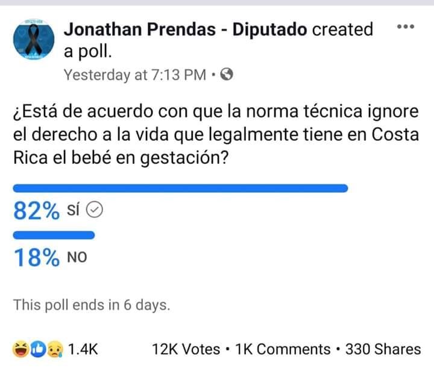Click the 18% result figure
The image size is (434, 371).
pos(36,258)
